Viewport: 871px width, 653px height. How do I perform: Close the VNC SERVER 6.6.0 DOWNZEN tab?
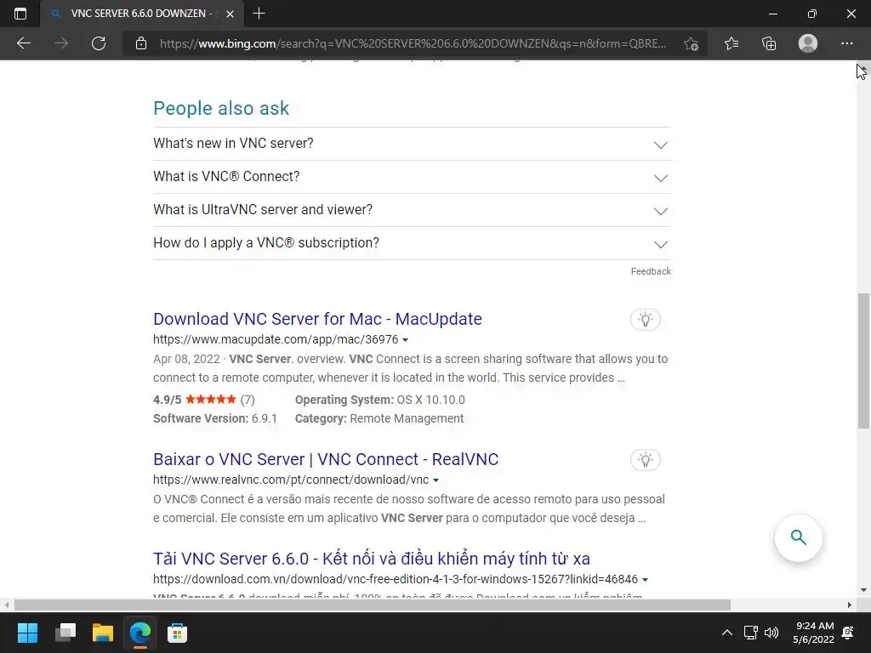(230, 14)
